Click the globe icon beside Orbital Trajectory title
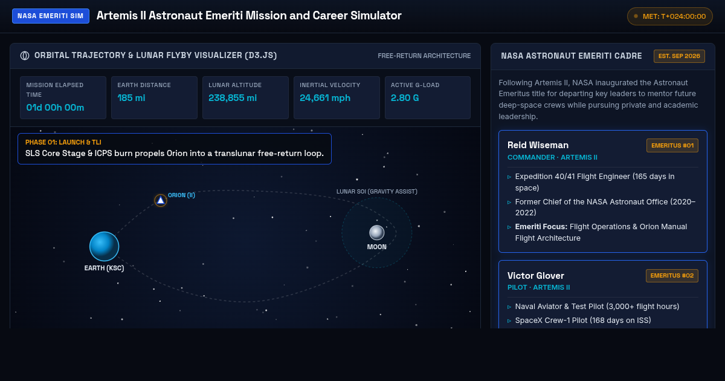 pos(25,56)
